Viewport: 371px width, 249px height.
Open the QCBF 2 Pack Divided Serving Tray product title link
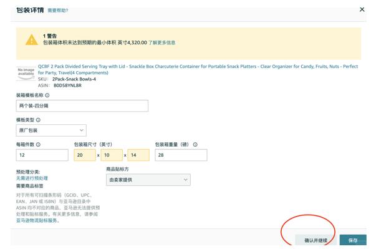[x=198, y=69]
